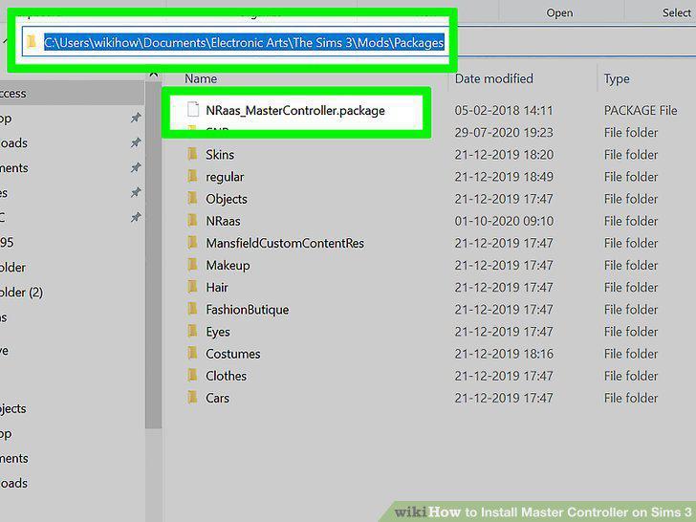The width and height of the screenshot is (696, 522).
Task: Sort files by the Type column
Action: tap(617, 79)
